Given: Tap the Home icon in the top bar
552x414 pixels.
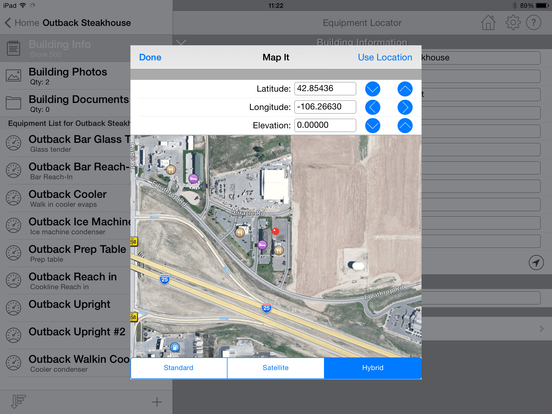Looking at the screenshot, I should (x=488, y=23).
